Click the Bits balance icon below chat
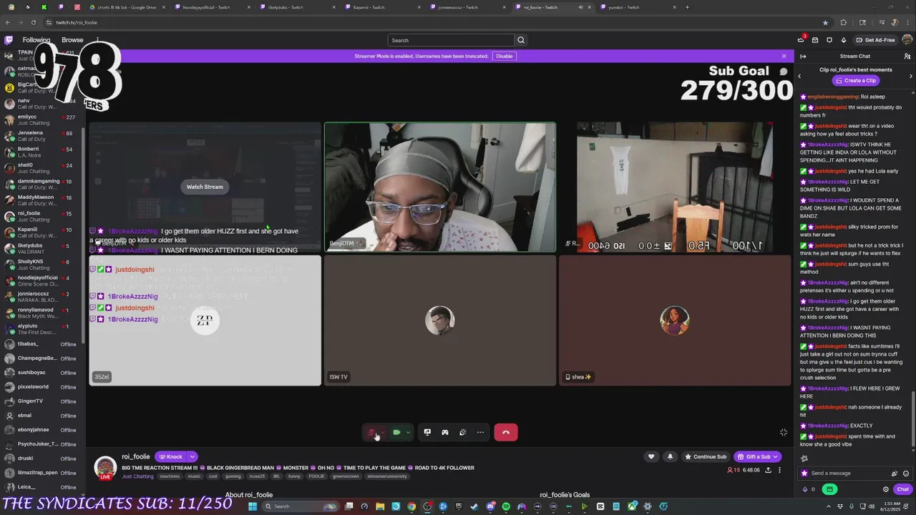 [805, 489]
